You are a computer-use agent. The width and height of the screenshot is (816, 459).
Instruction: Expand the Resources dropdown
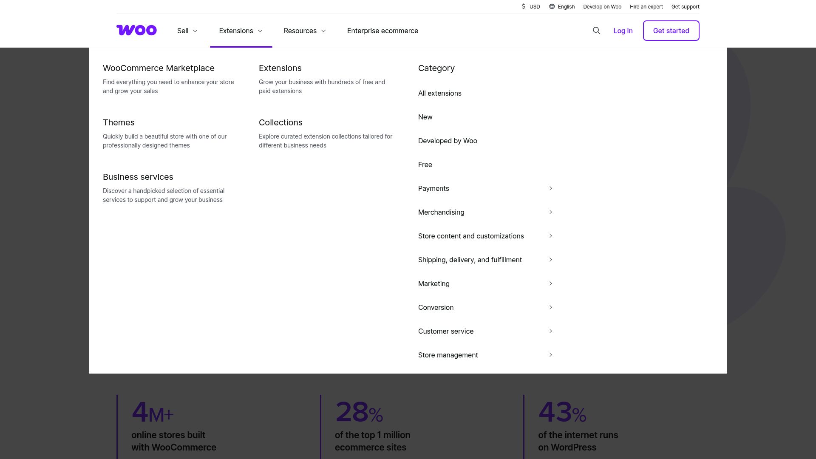(x=304, y=31)
